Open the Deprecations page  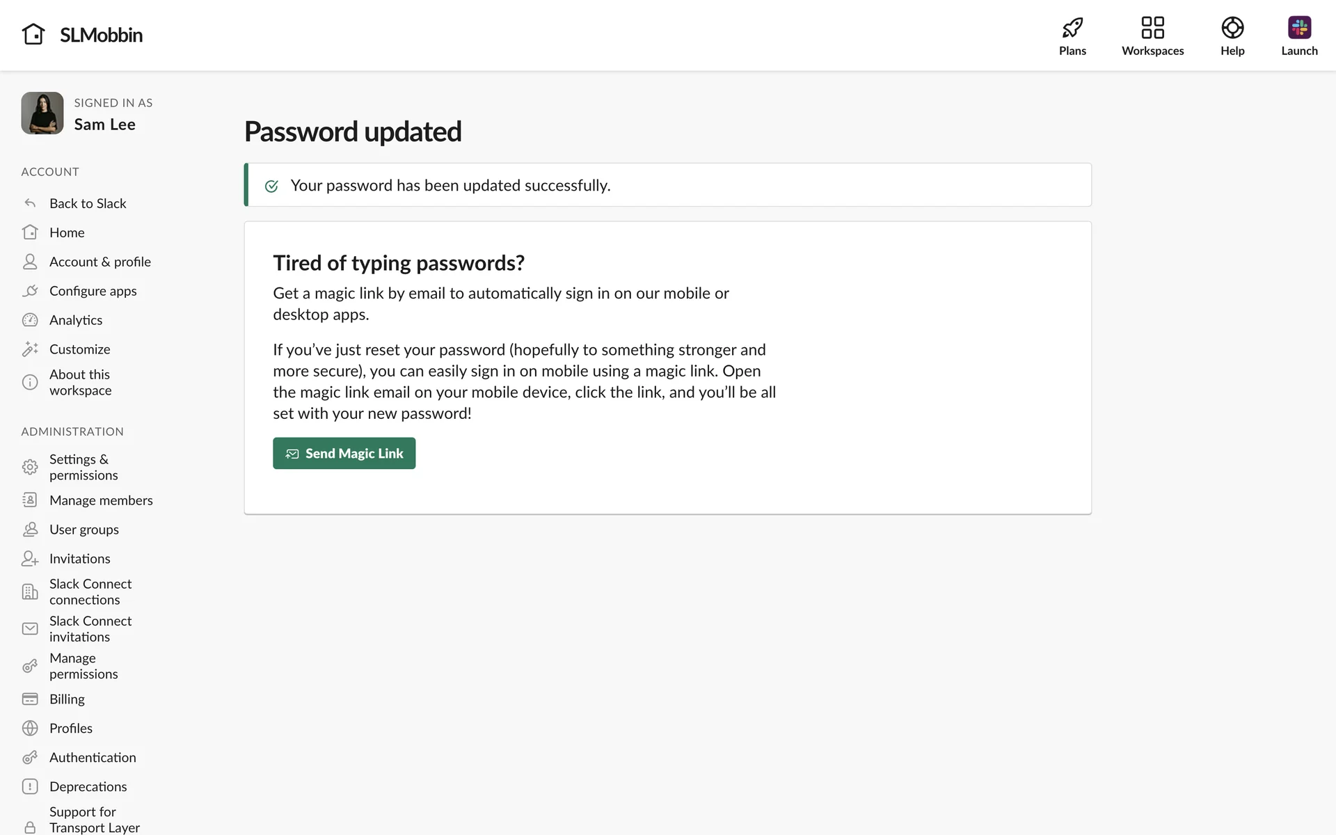tap(88, 787)
